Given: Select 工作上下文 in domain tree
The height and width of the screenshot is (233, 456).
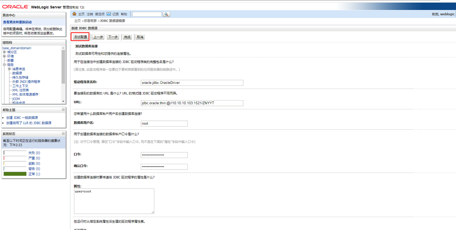Looking at the screenshot, I should (x=20, y=86).
